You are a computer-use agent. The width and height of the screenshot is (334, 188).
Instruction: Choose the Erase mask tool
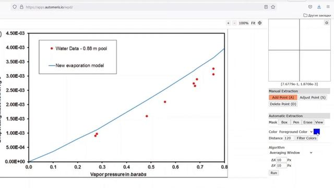308,122
